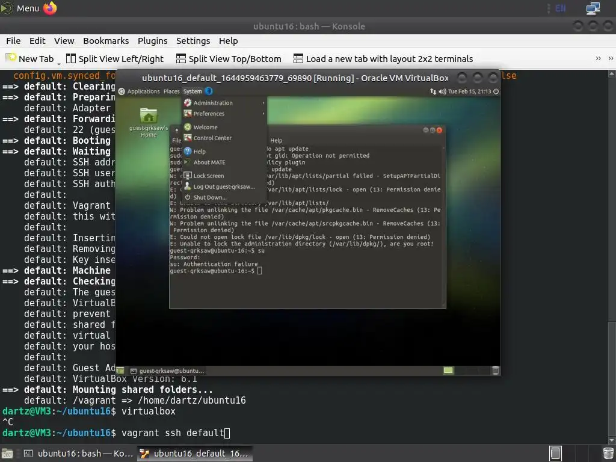Select Help in the System menu
616x462 pixels.
(x=225, y=152)
